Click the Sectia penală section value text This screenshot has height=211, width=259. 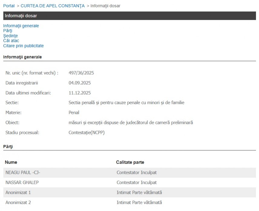[x=126, y=103]
